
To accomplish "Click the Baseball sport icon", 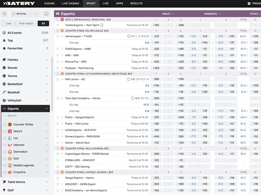I will pyautogui.click(x=4, y=92).
